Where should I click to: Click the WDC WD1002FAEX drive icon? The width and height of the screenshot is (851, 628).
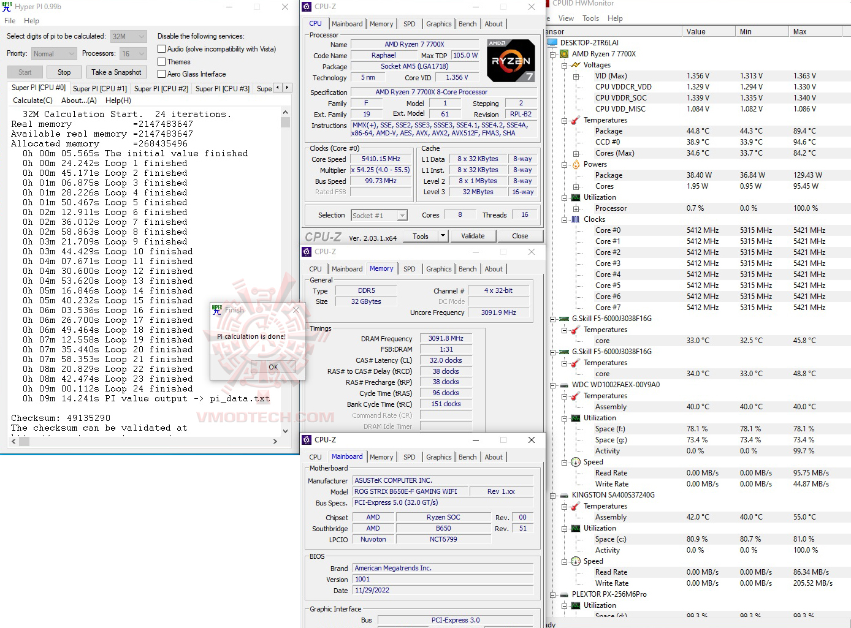(564, 385)
